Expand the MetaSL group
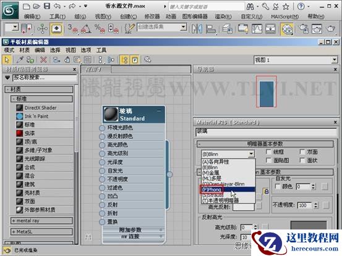This screenshot has width=342, height=256. pos(41,232)
